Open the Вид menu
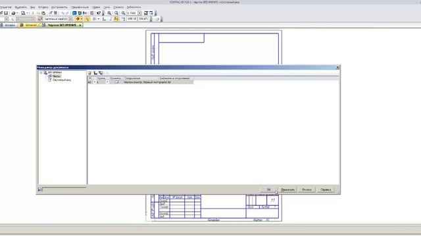The width and height of the screenshot is (421, 236). point(32,7)
